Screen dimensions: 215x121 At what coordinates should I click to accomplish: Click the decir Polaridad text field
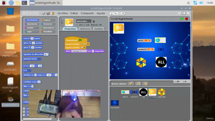pos(79,51)
